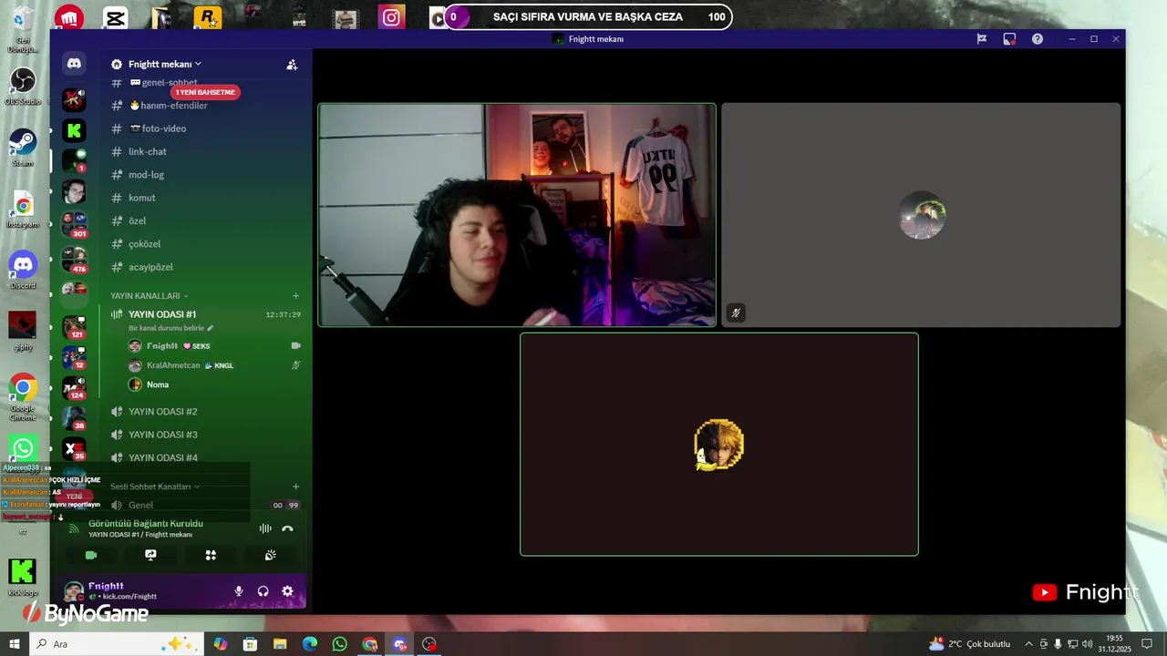This screenshot has height=656, width=1167.
Task: Join the Genel voice channel
Action: (205, 505)
